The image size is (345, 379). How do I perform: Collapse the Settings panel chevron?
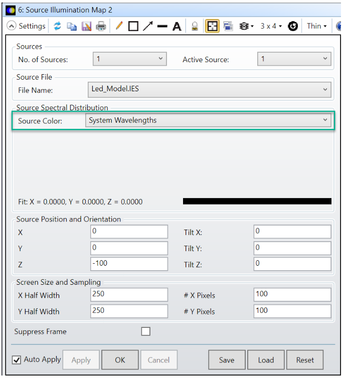(x=11, y=26)
